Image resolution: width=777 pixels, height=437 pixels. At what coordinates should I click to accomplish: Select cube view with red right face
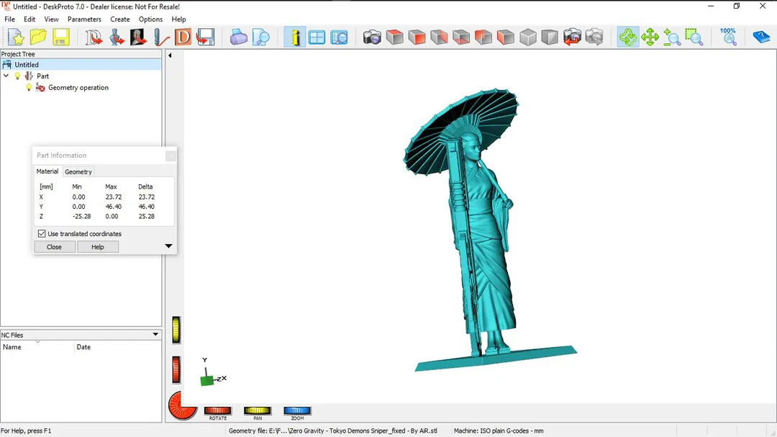click(x=439, y=37)
